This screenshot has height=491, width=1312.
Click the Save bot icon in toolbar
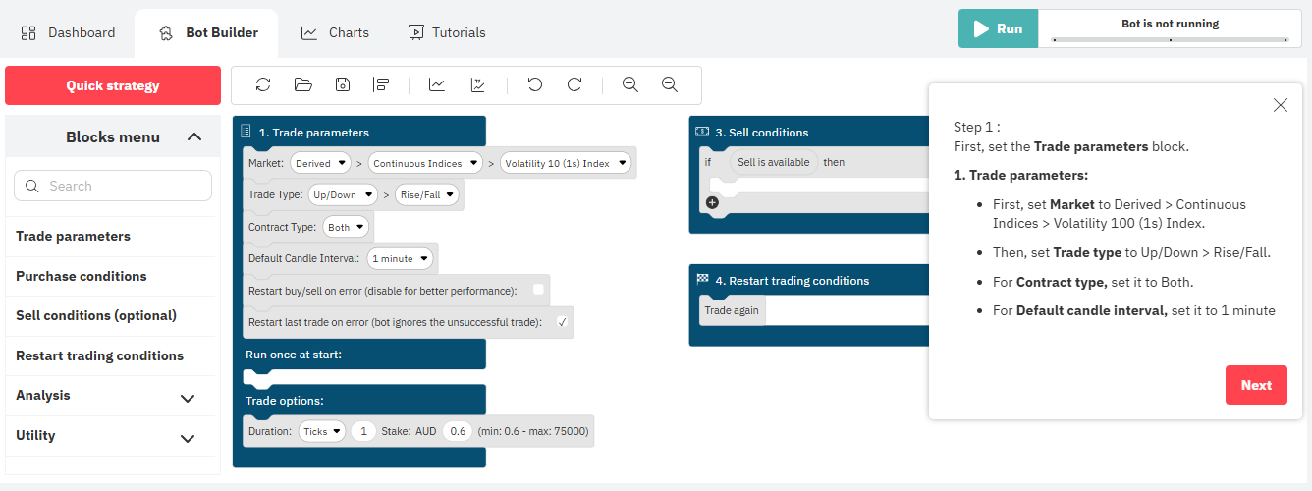click(342, 84)
